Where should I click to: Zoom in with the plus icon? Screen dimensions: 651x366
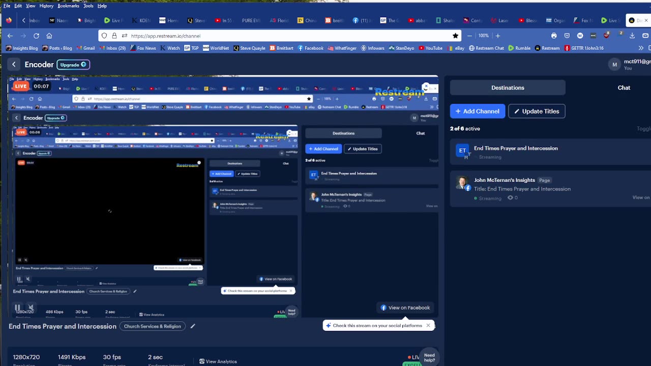point(498,36)
